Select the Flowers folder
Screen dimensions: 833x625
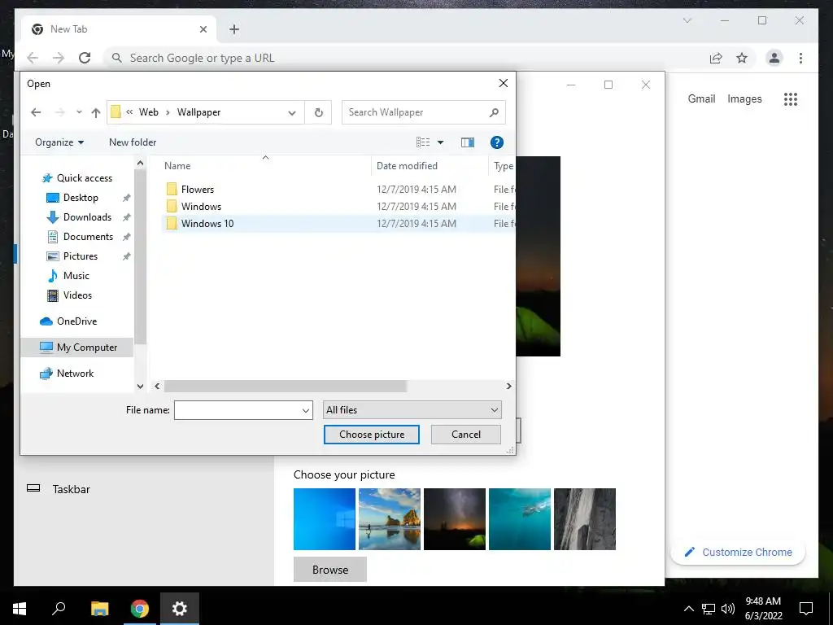pos(198,189)
